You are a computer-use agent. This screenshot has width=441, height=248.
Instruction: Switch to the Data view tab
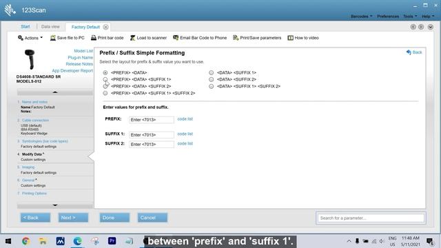[x=50, y=26]
